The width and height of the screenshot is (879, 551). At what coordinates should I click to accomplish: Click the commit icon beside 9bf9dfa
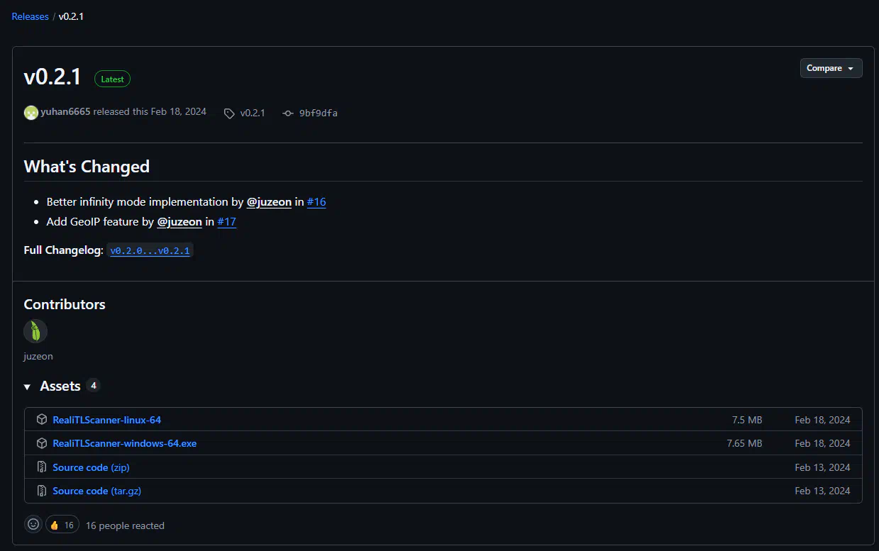pos(287,113)
